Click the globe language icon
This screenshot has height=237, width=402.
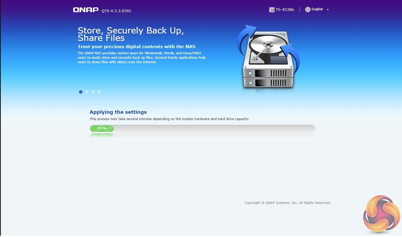click(x=308, y=10)
